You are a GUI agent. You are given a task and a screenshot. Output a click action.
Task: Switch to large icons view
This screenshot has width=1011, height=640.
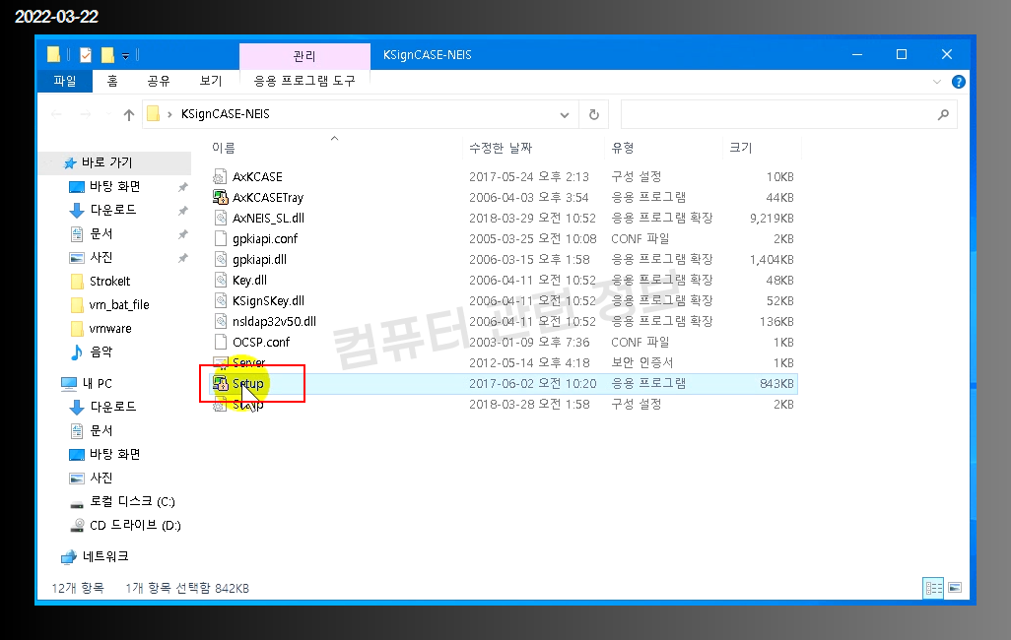pos(955,588)
